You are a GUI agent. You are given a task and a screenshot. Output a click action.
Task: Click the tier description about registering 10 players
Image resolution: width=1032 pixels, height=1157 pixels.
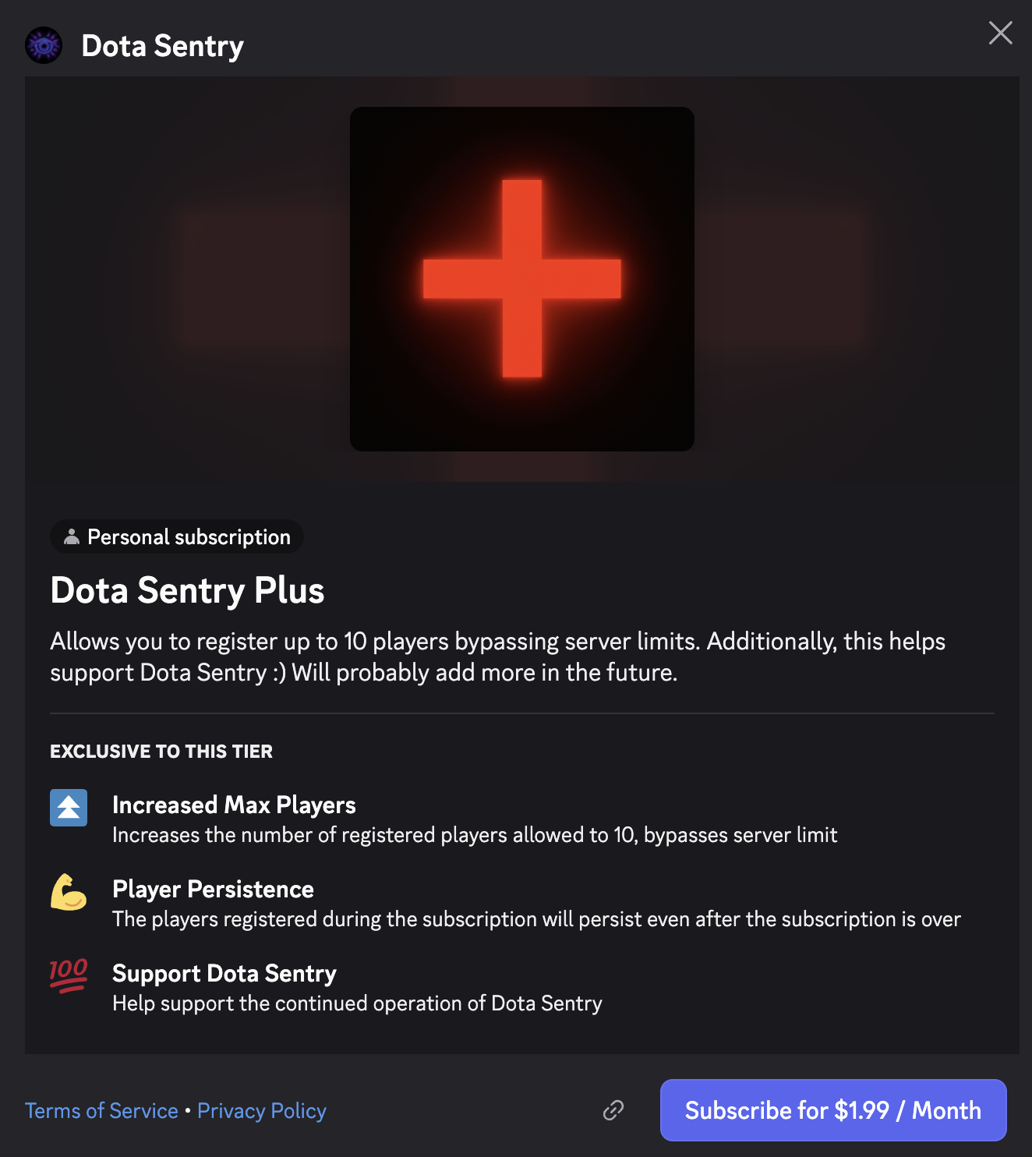click(497, 656)
